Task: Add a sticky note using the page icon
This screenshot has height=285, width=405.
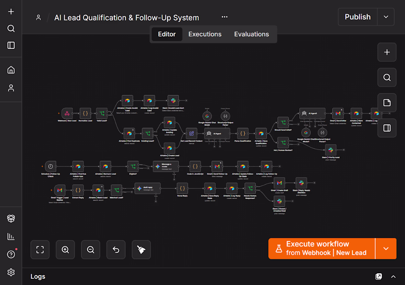Action: pos(387,103)
